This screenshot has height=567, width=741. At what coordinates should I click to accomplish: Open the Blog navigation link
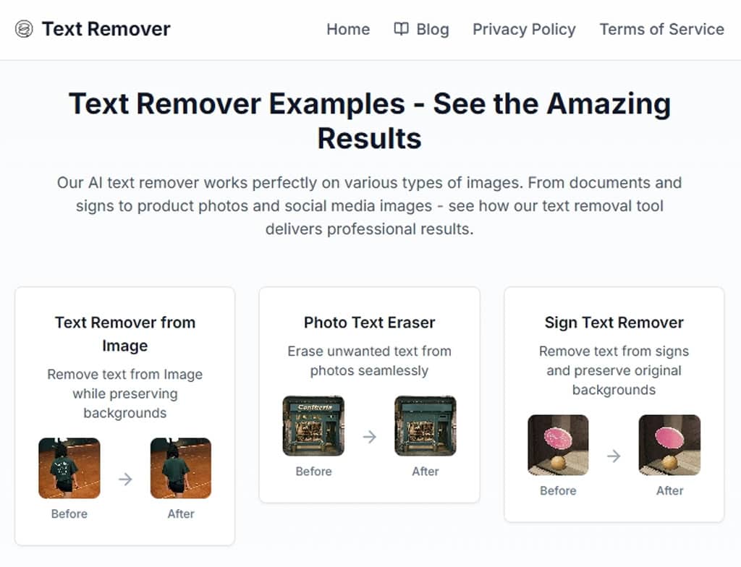[x=433, y=30]
